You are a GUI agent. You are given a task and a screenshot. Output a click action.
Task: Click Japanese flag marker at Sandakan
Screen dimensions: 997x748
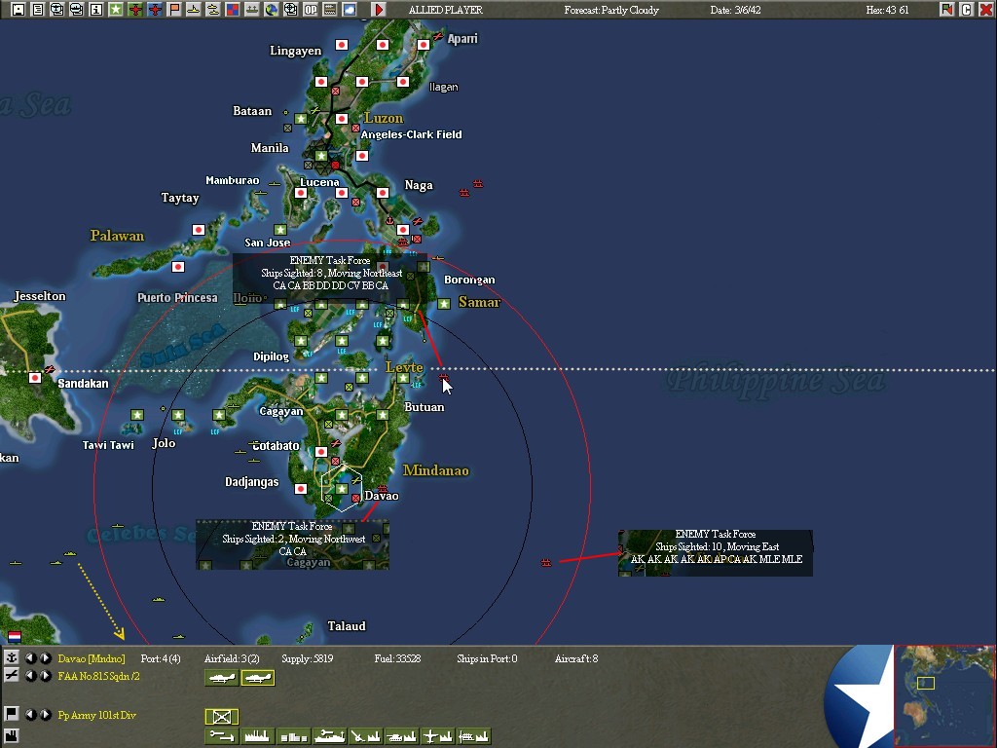(x=35, y=378)
